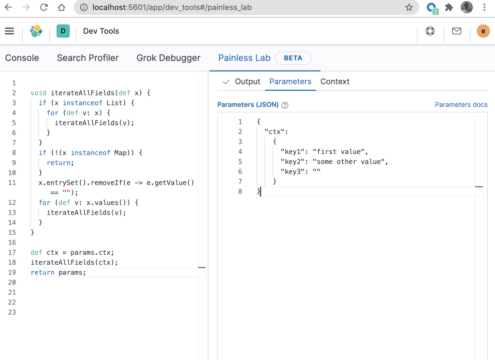
Task: Reload the page with refresh icon
Action: 44,7
